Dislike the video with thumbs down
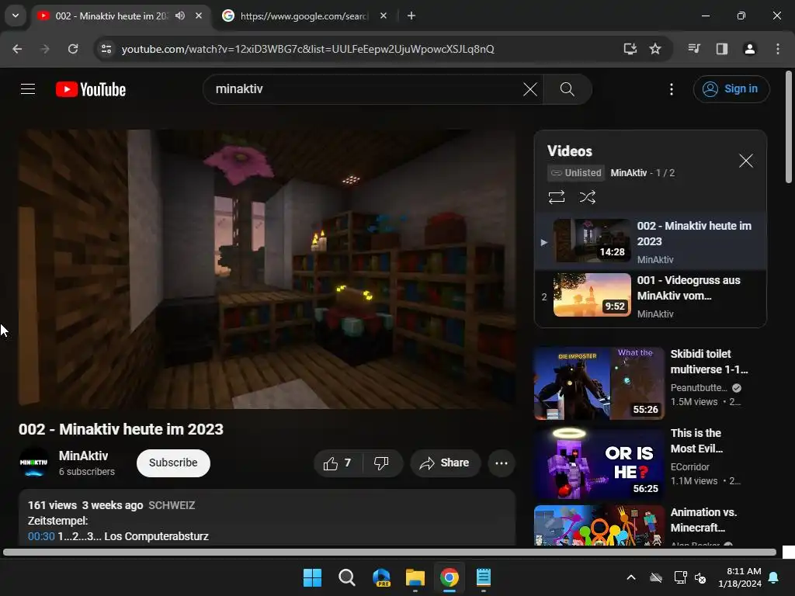The width and height of the screenshot is (795, 596). pyautogui.click(x=381, y=463)
